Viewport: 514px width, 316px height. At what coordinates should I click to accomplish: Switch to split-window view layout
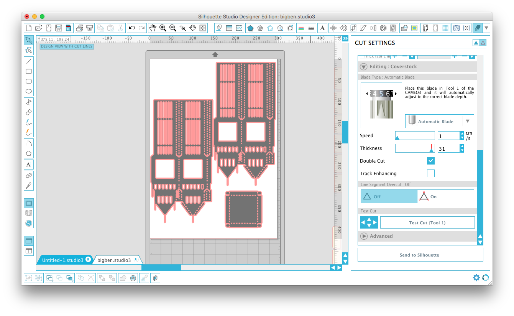click(x=29, y=251)
